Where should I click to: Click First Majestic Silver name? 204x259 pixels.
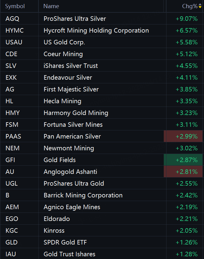[x=71, y=89]
